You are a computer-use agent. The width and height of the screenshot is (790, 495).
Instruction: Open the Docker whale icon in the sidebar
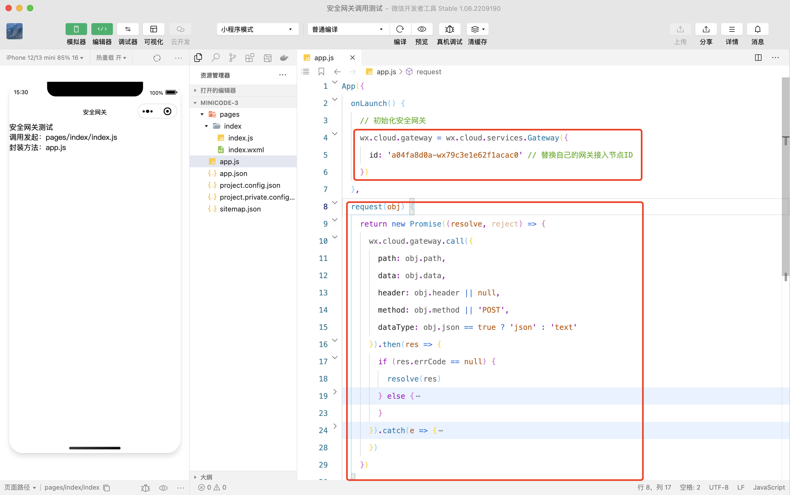(x=284, y=58)
